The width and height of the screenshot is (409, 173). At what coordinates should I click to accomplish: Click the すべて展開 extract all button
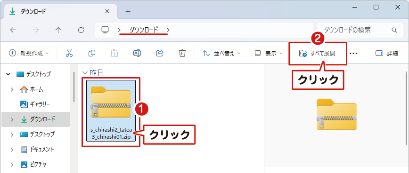pyautogui.click(x=318, y=53)
